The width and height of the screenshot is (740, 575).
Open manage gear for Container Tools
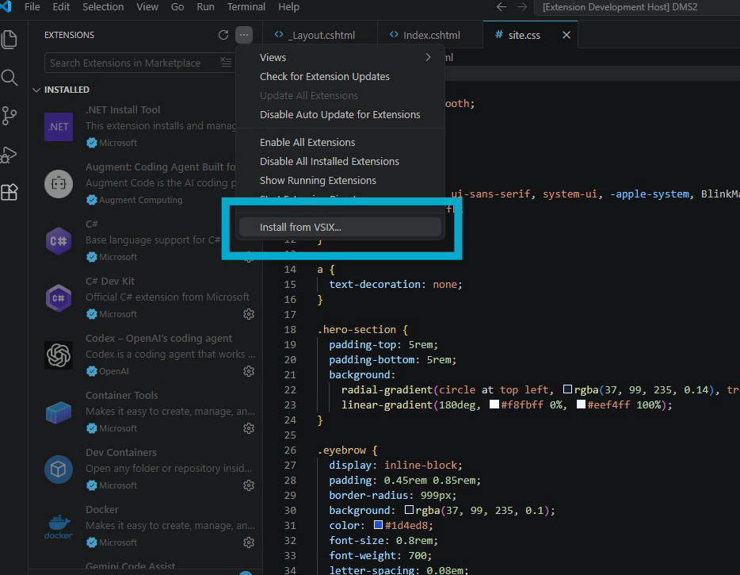(249, 428)
